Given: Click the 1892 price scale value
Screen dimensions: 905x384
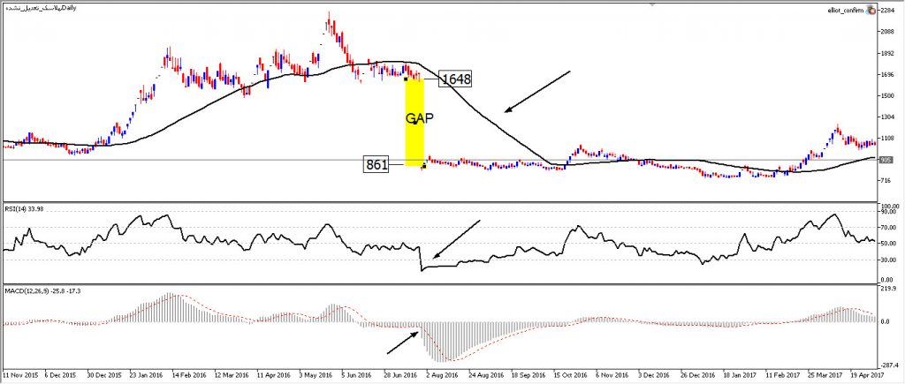Looking at the screenshot, I should 887,54.
